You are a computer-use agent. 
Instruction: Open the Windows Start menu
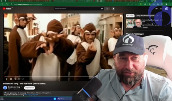tap(55, 99)
